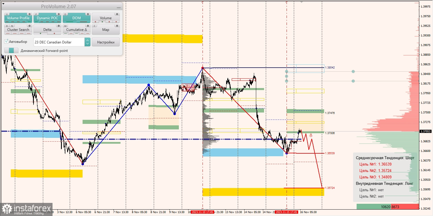Toggle the DOM indicator
Image resolution: width=433 pixels, height=216 pixels.
[76, 18]
